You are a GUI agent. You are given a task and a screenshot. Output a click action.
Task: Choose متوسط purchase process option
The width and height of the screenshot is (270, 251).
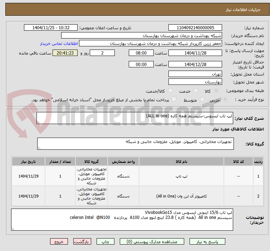pos(202,99)
